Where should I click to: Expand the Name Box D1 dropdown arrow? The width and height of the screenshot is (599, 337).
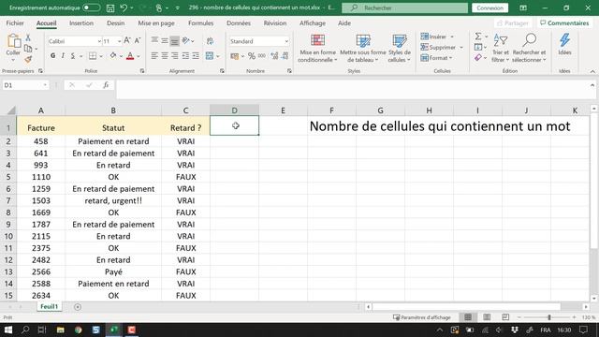45,85
